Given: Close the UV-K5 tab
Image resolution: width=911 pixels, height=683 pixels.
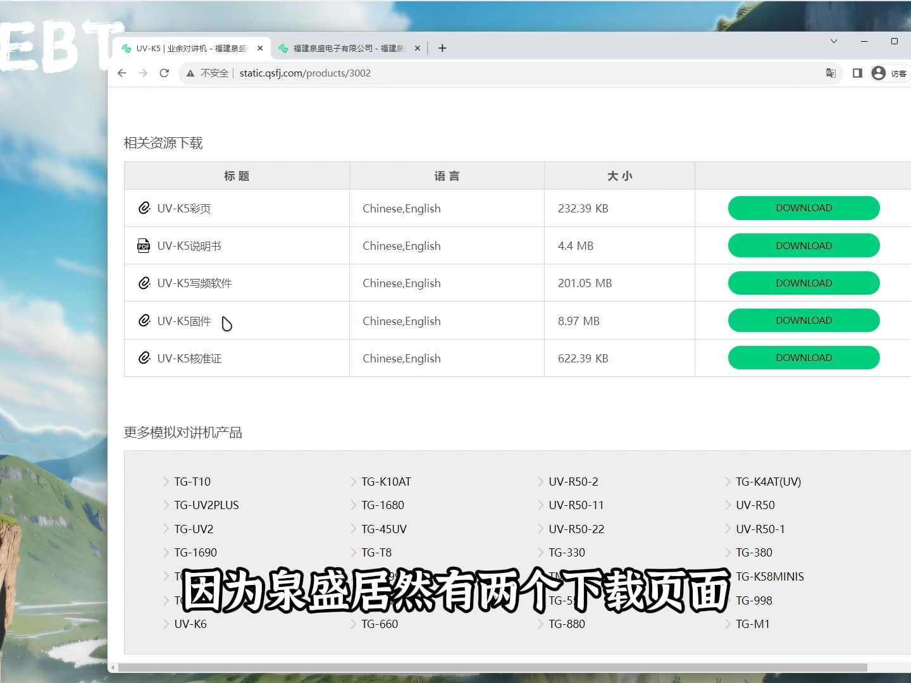Looking at the screenshot, I should coord(260,48).
